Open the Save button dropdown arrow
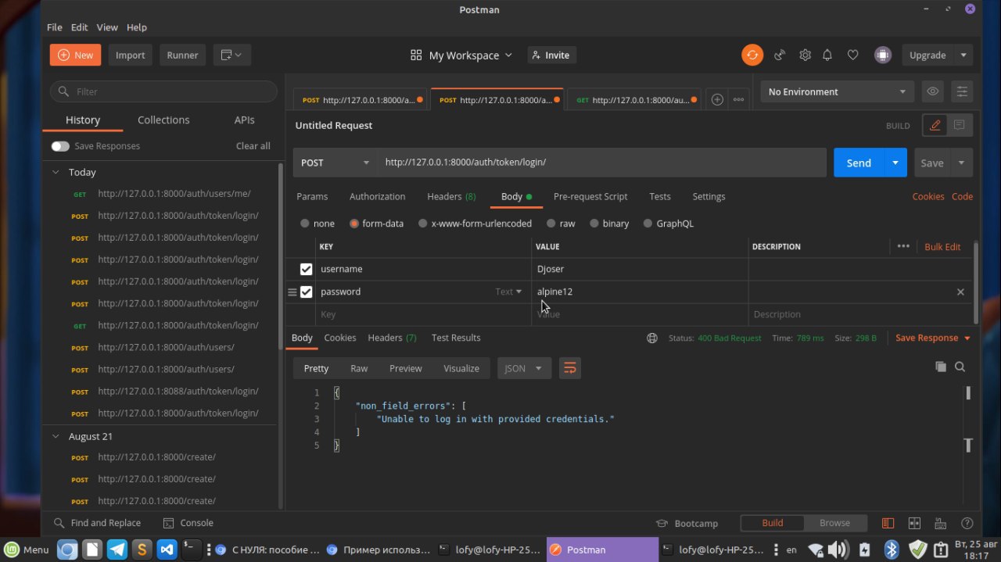 click(x=961, y=163)
